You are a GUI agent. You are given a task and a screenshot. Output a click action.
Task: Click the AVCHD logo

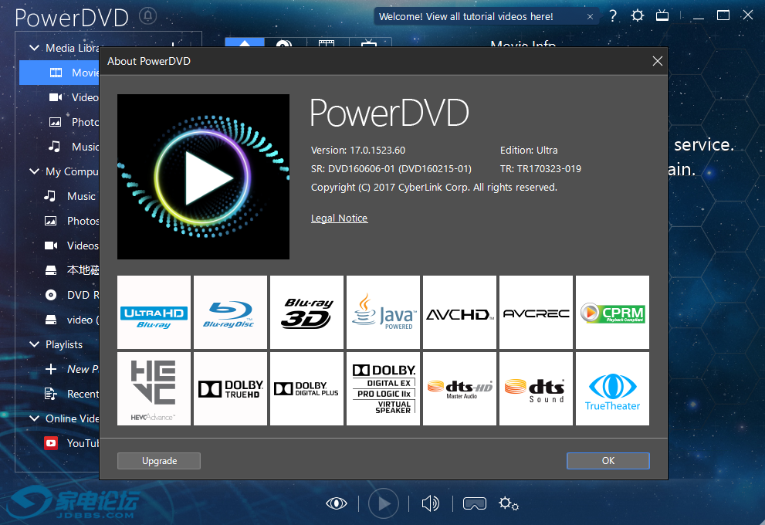(459, 312)
